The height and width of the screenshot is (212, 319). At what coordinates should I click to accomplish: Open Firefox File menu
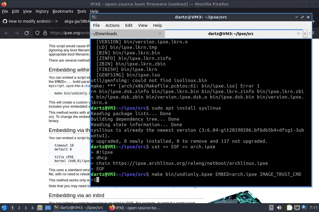pos(5,11)
